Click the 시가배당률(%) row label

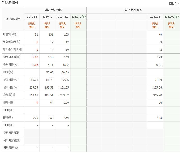[11, 140]
